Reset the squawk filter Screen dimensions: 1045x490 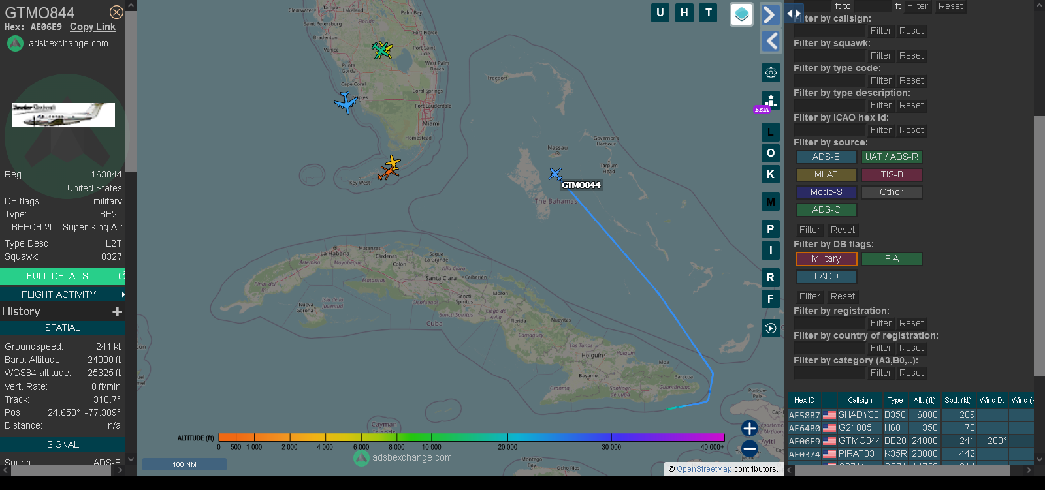(911, 55)
